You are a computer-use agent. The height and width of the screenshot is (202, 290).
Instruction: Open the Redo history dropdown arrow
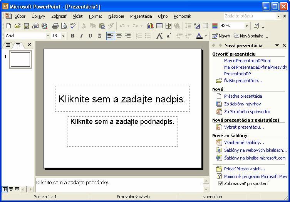[141, 26]
